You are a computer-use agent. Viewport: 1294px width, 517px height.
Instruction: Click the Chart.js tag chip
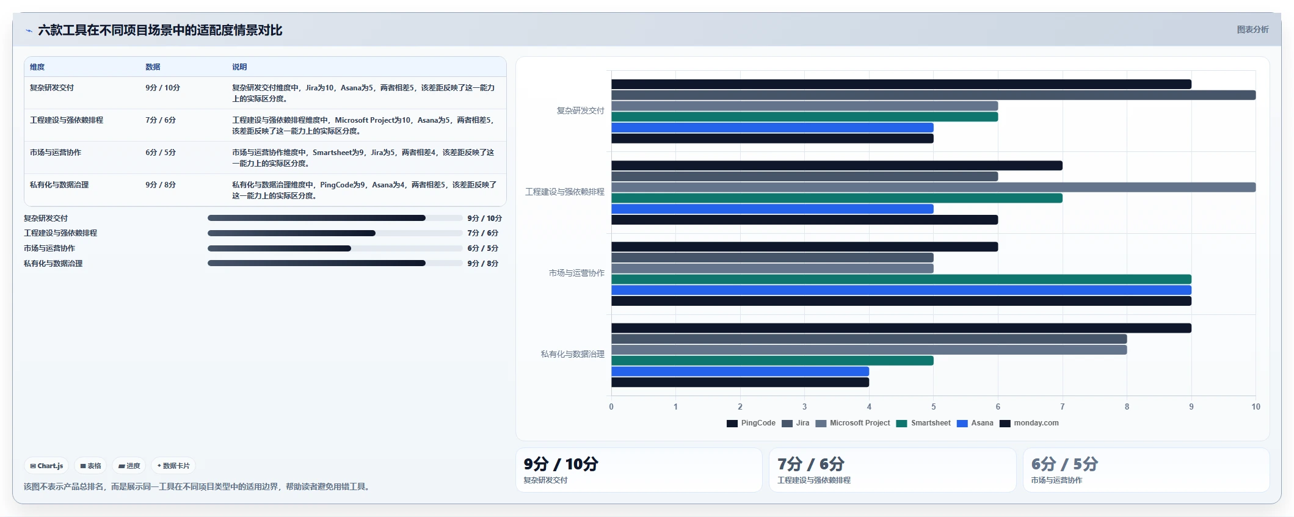coord(46,466)
